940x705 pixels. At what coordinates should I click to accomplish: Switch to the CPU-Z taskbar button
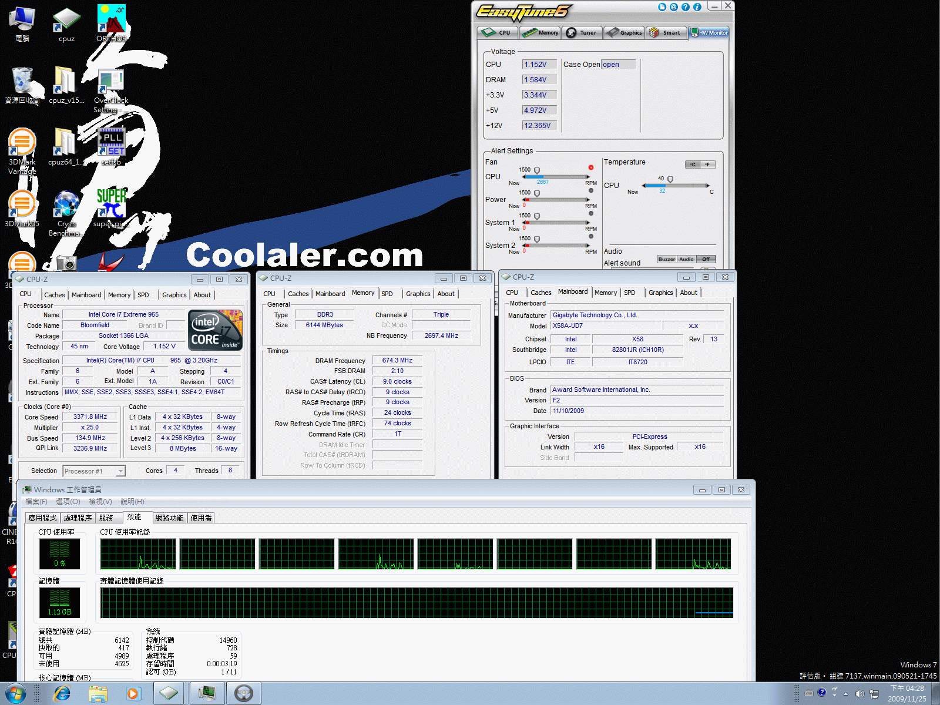tap(169, 694)
